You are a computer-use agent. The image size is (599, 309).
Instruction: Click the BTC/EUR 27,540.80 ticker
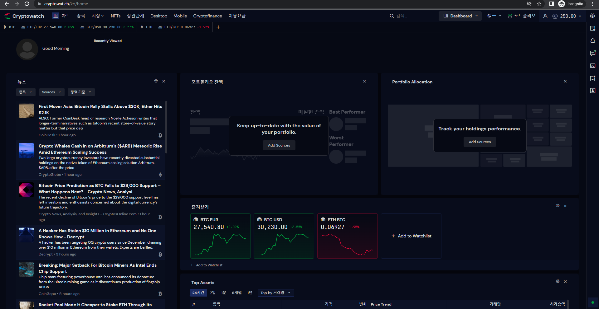click(48, 27)
